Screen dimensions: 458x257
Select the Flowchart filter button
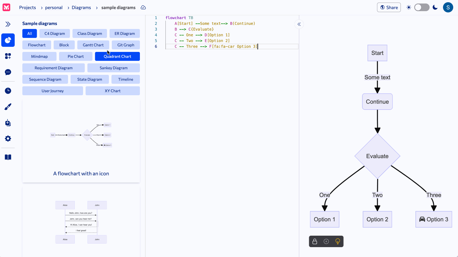[36, 45]
